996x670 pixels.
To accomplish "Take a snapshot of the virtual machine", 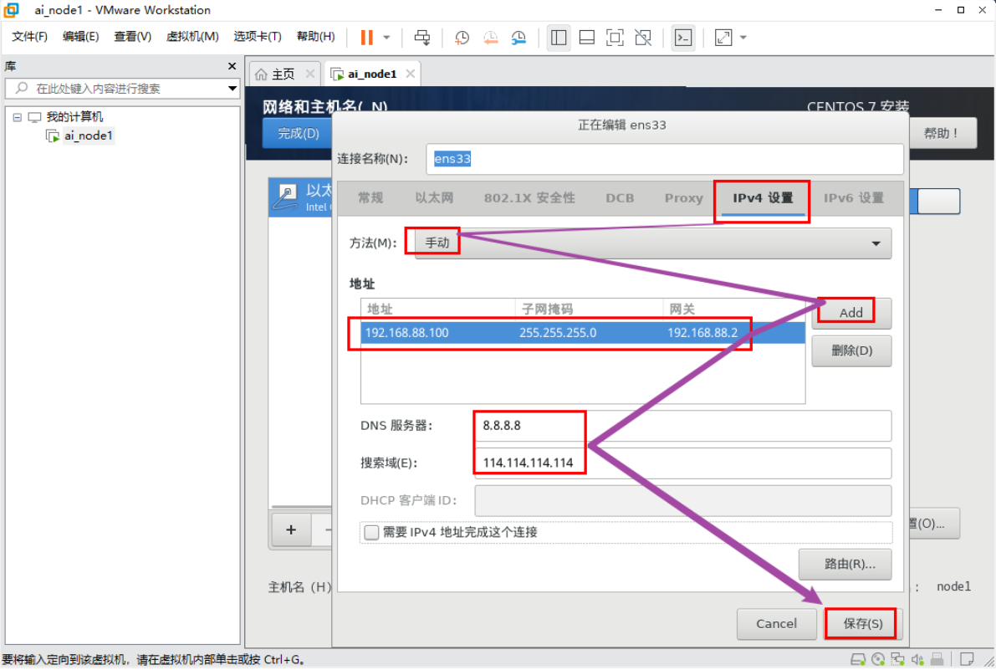I will click(461, 38).
